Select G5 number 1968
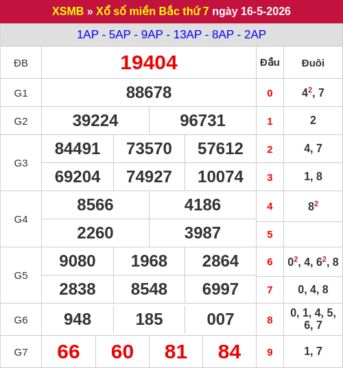Image resolution: width=343 pixels, height=368 pixels. [x=149, y=261]
